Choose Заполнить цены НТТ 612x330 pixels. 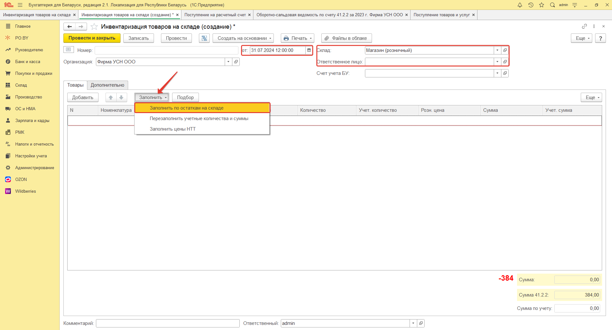coord(202,129)
